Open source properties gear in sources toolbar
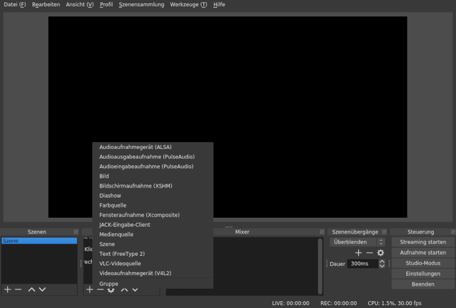The image size is (456, 308). (x=111, y=290)
